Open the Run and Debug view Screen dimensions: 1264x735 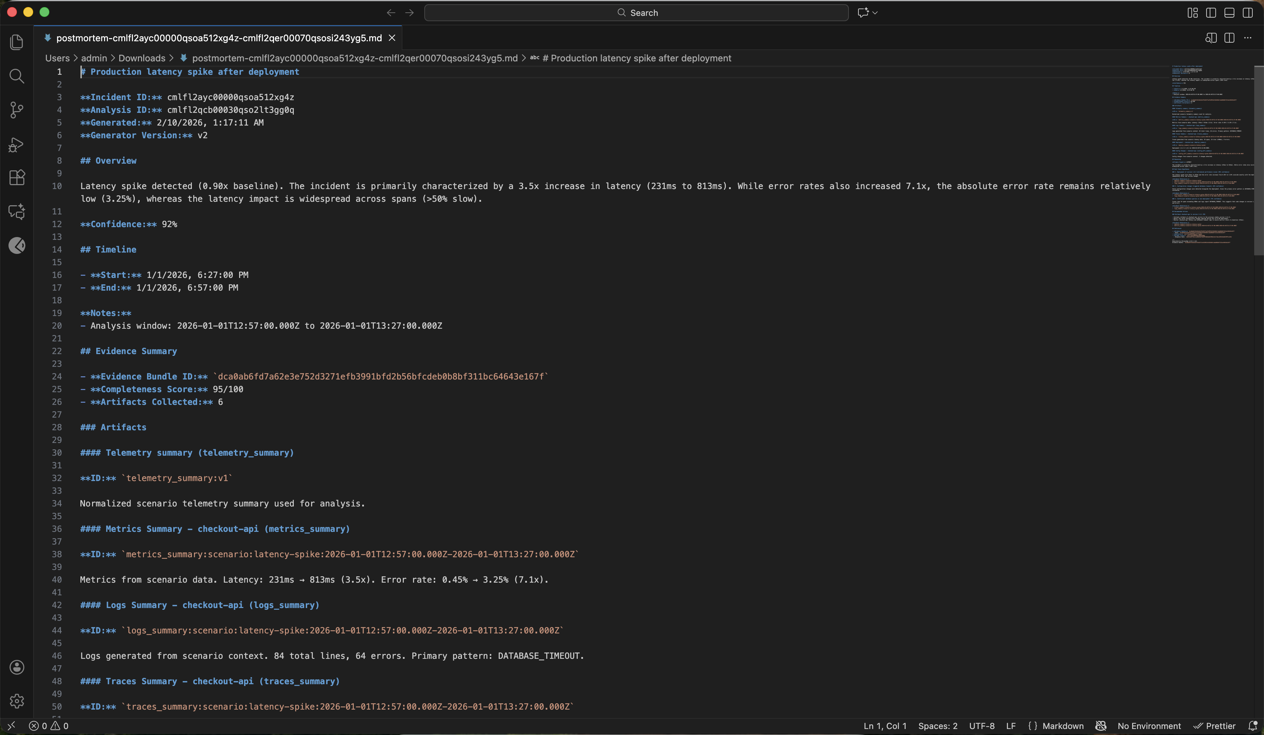coord(17,145)
